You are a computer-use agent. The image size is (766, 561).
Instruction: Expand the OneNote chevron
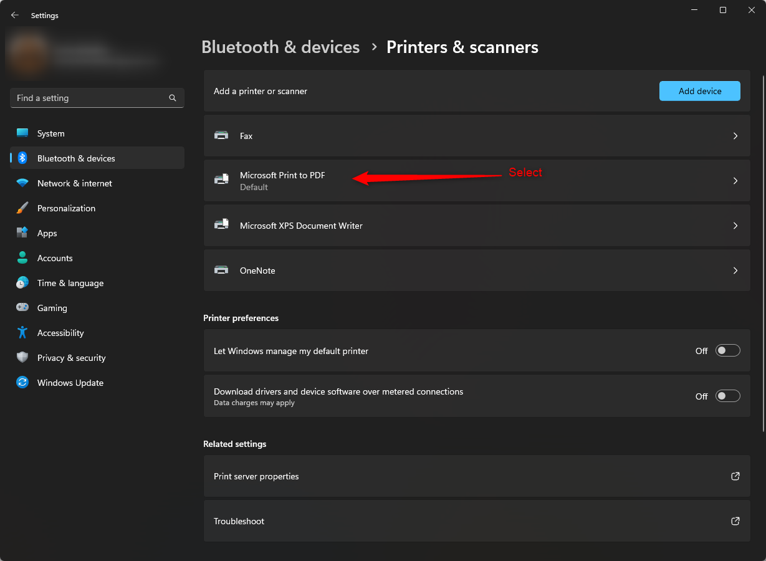point(735,271)
